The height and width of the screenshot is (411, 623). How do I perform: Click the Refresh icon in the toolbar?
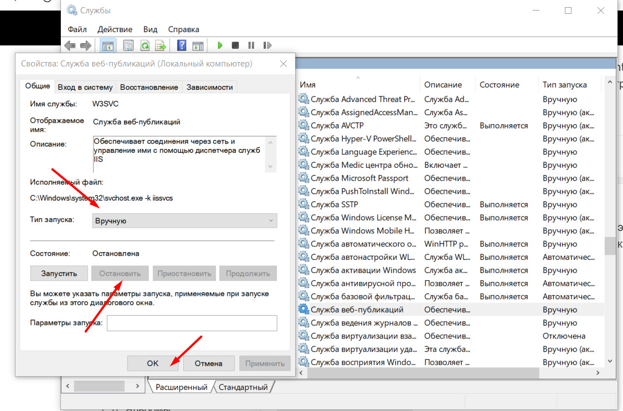point(145,45)
